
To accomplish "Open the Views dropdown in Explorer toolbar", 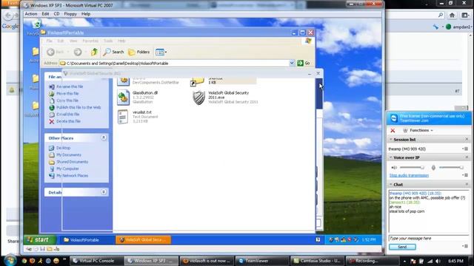I will coord(161,52).
